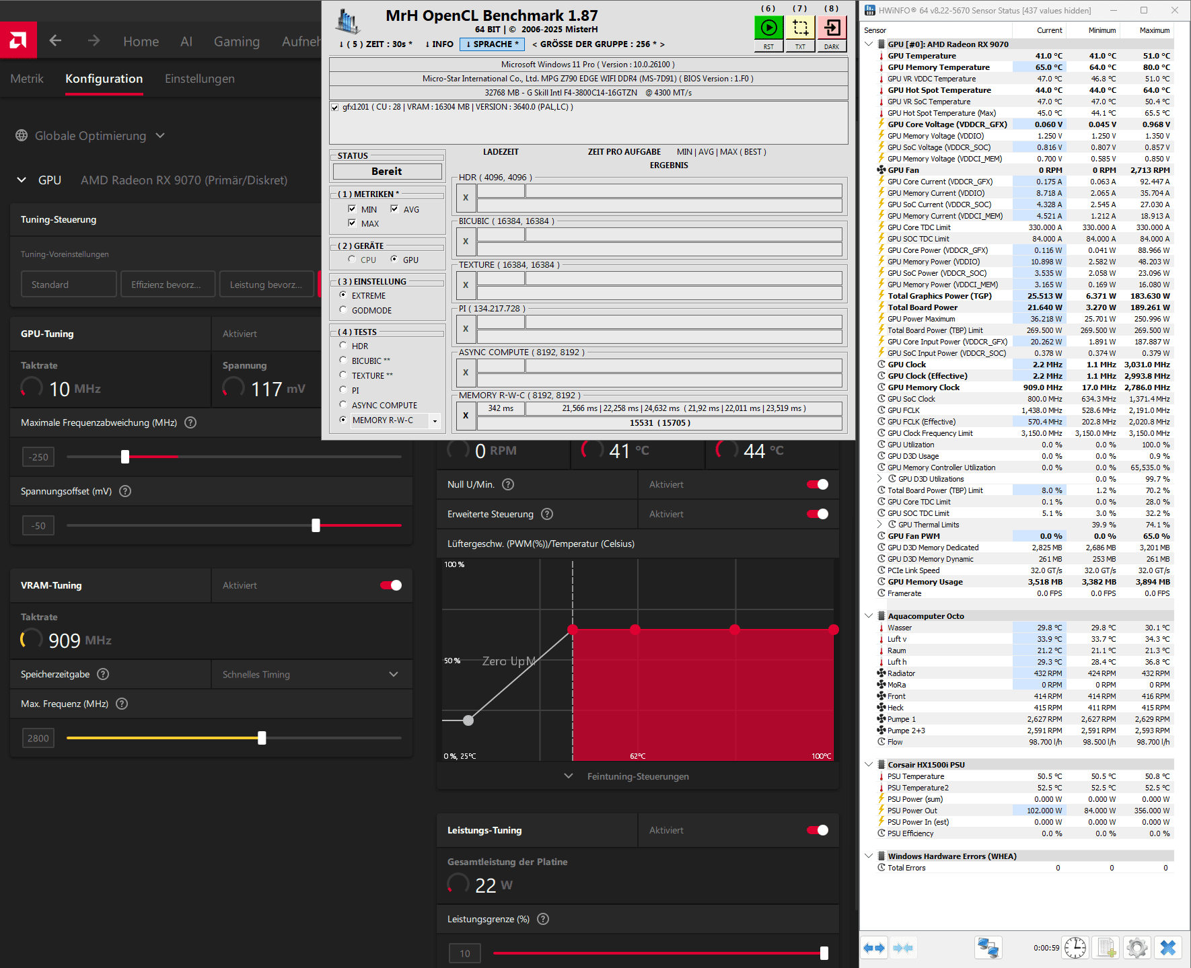Click help icon next to Erweiterte Steuerung
Screen dimensions: 1191x968
[x=547, y=514]
